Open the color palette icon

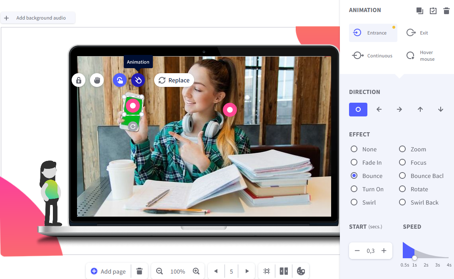point(301,271)
